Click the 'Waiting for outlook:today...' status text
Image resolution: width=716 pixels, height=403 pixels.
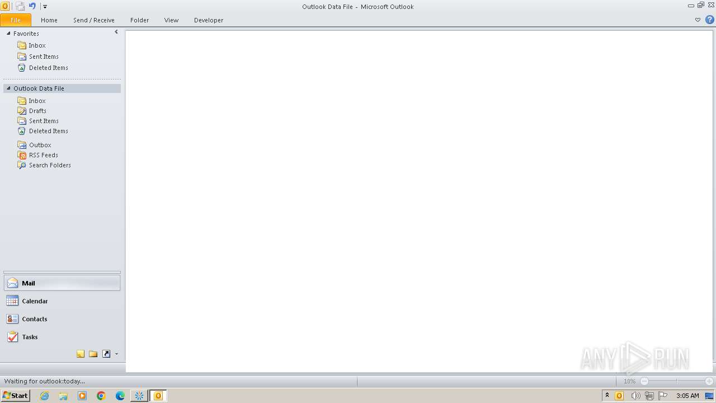[45, 381]
